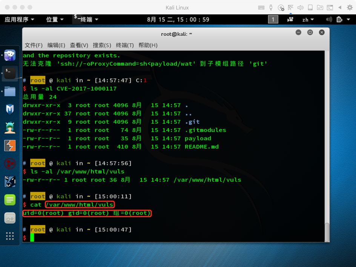Viewport: 356px width, 267px height.
Task: Click the uid=0(root) output line
Action: point(87,213)
